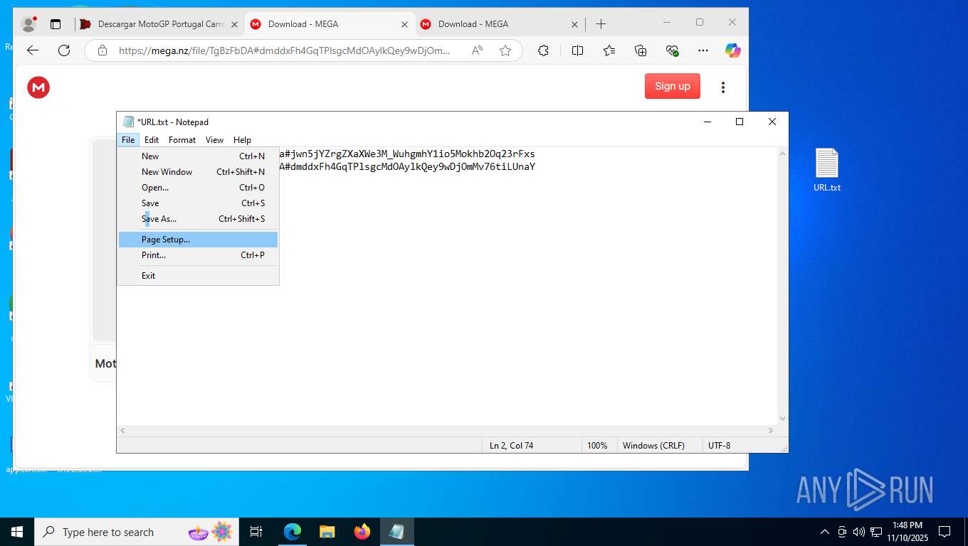Image resolution: width=968 pixels, height=546 pixels.
Task: Choose Page Setup... from File menu
Action: pyautogui.click(x=198, y=240)
